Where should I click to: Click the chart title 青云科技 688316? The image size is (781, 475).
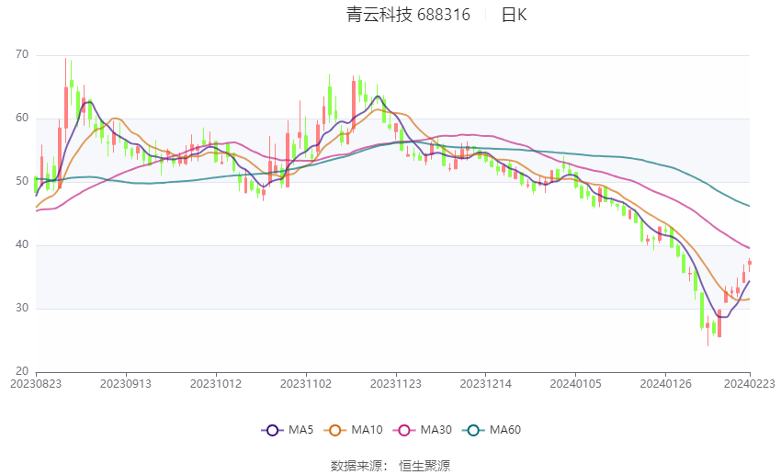click(x=408, y=15)
